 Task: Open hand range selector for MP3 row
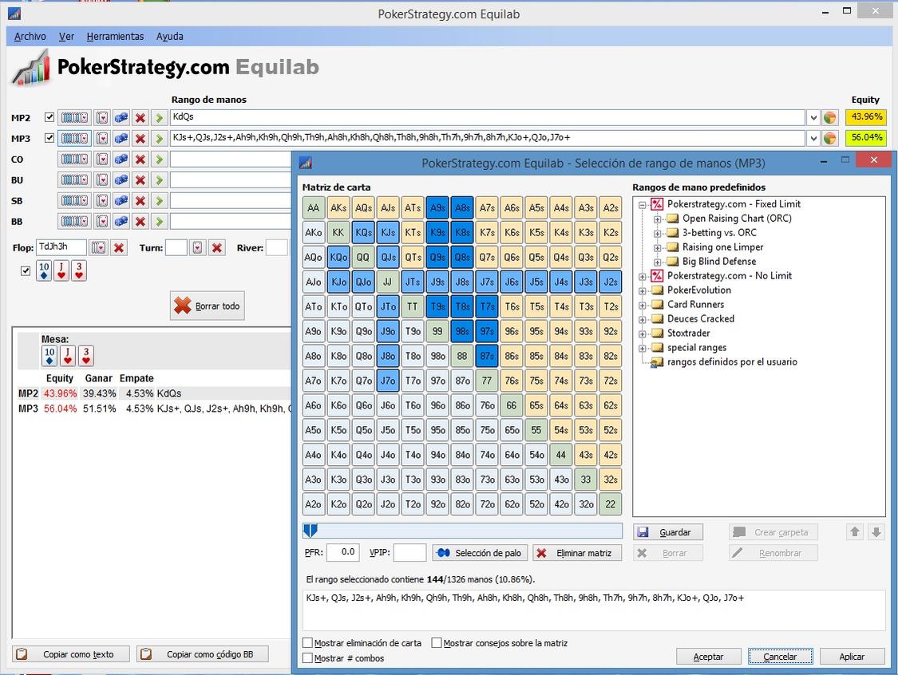[74, 139]
